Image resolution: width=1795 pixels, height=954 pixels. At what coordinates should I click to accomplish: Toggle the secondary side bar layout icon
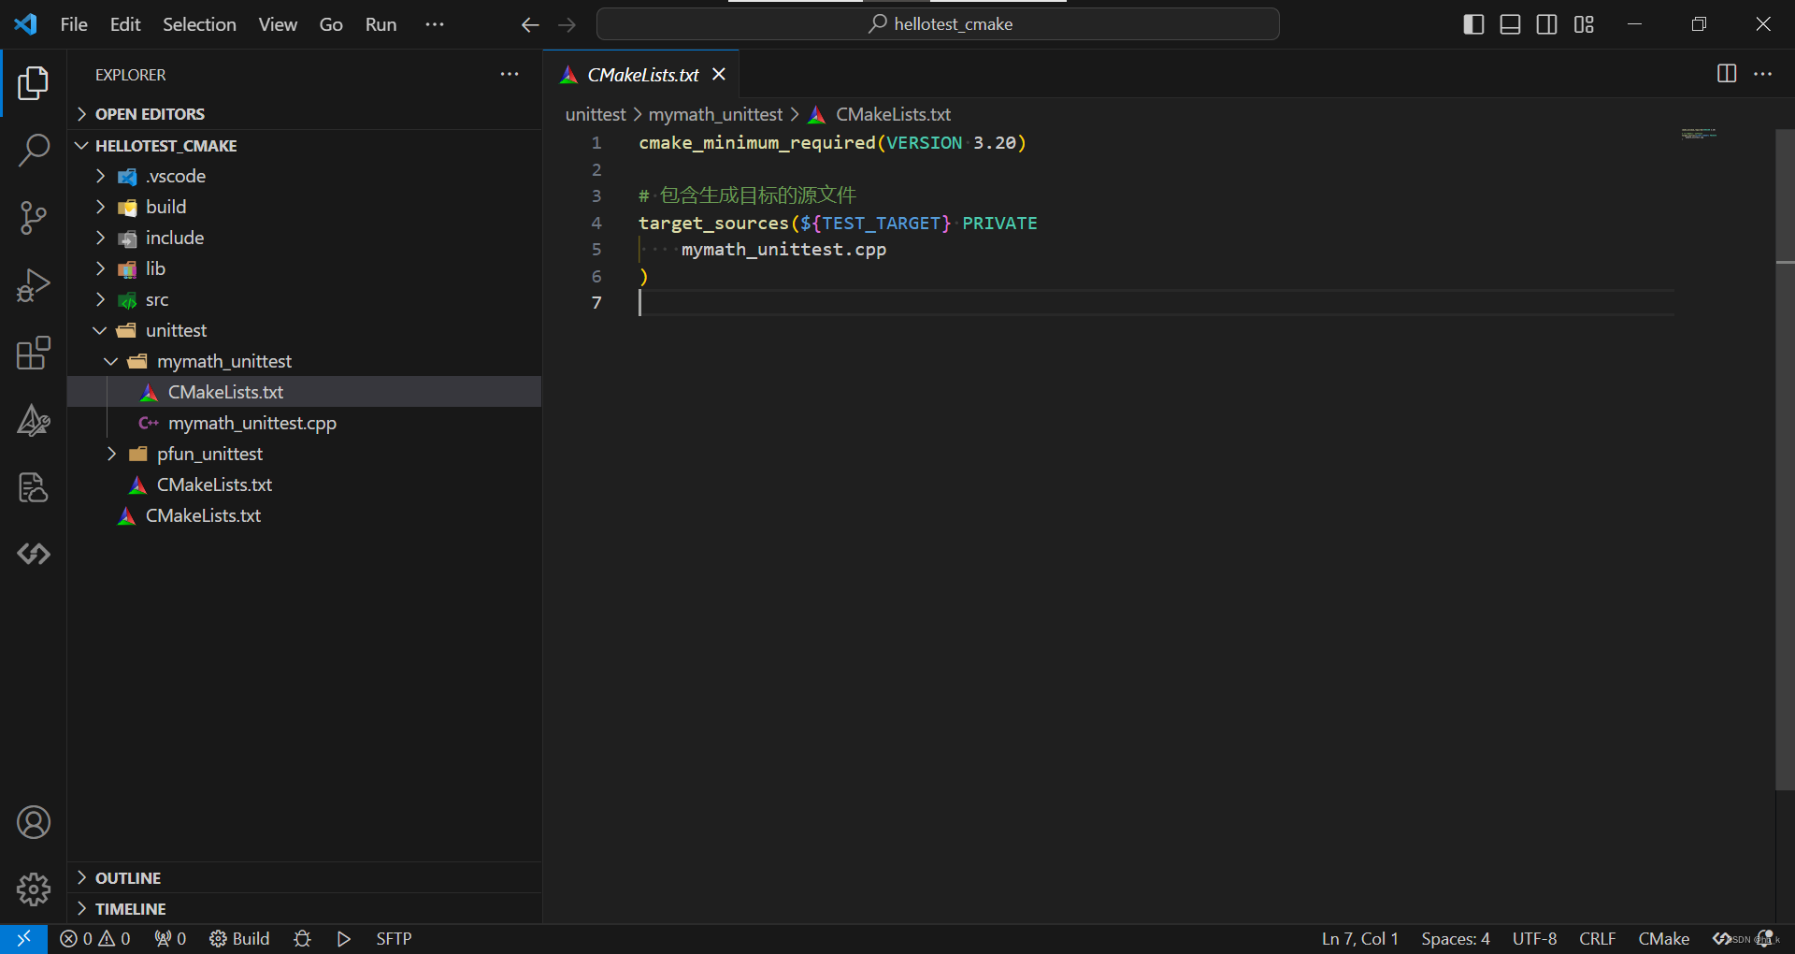click(1547, 24)
